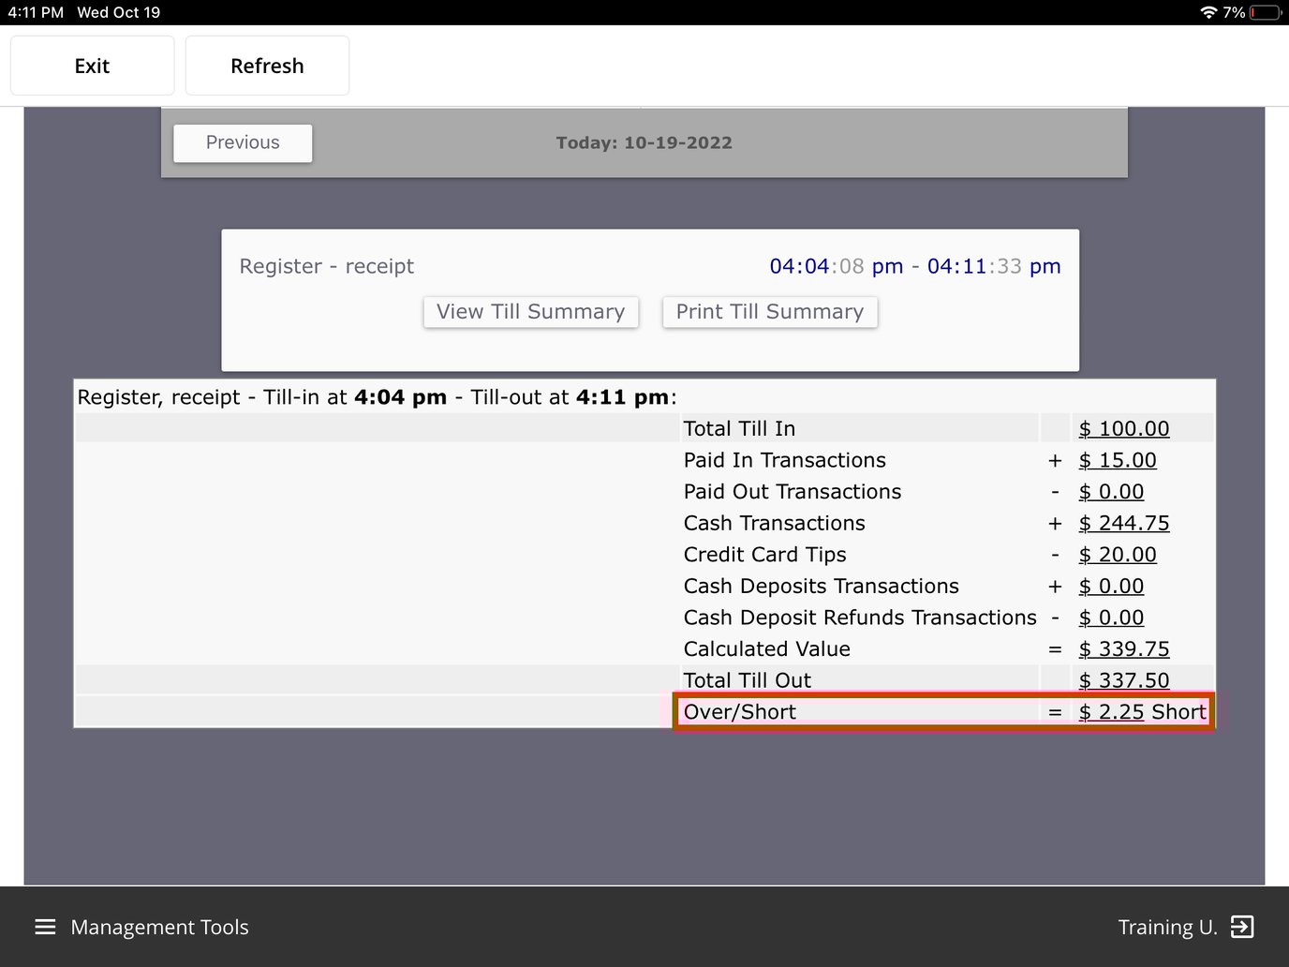Click the Refresh button
The image size is (1289, 967).
(267, 65)
